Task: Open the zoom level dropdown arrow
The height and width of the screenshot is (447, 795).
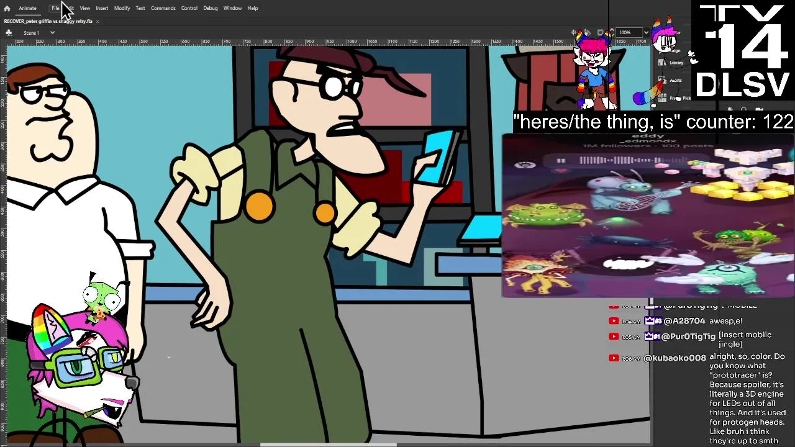Action: tap(646, 32)
